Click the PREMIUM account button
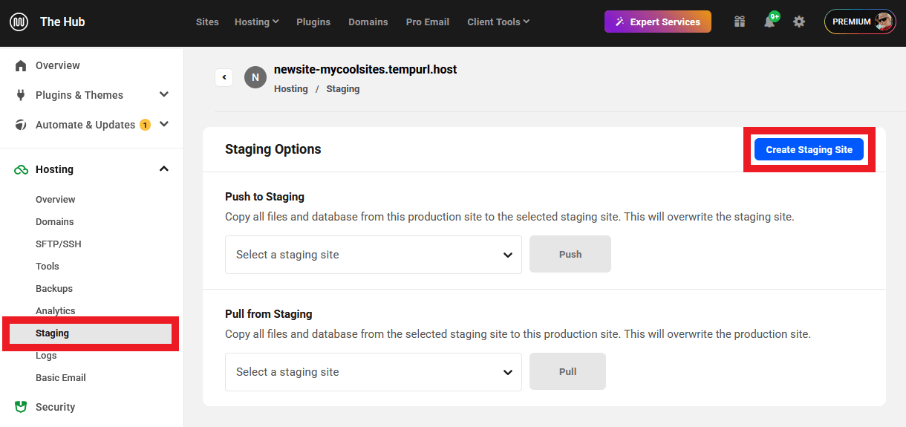The width and height of the screenshot is (906, 427). tap(860, 22)
